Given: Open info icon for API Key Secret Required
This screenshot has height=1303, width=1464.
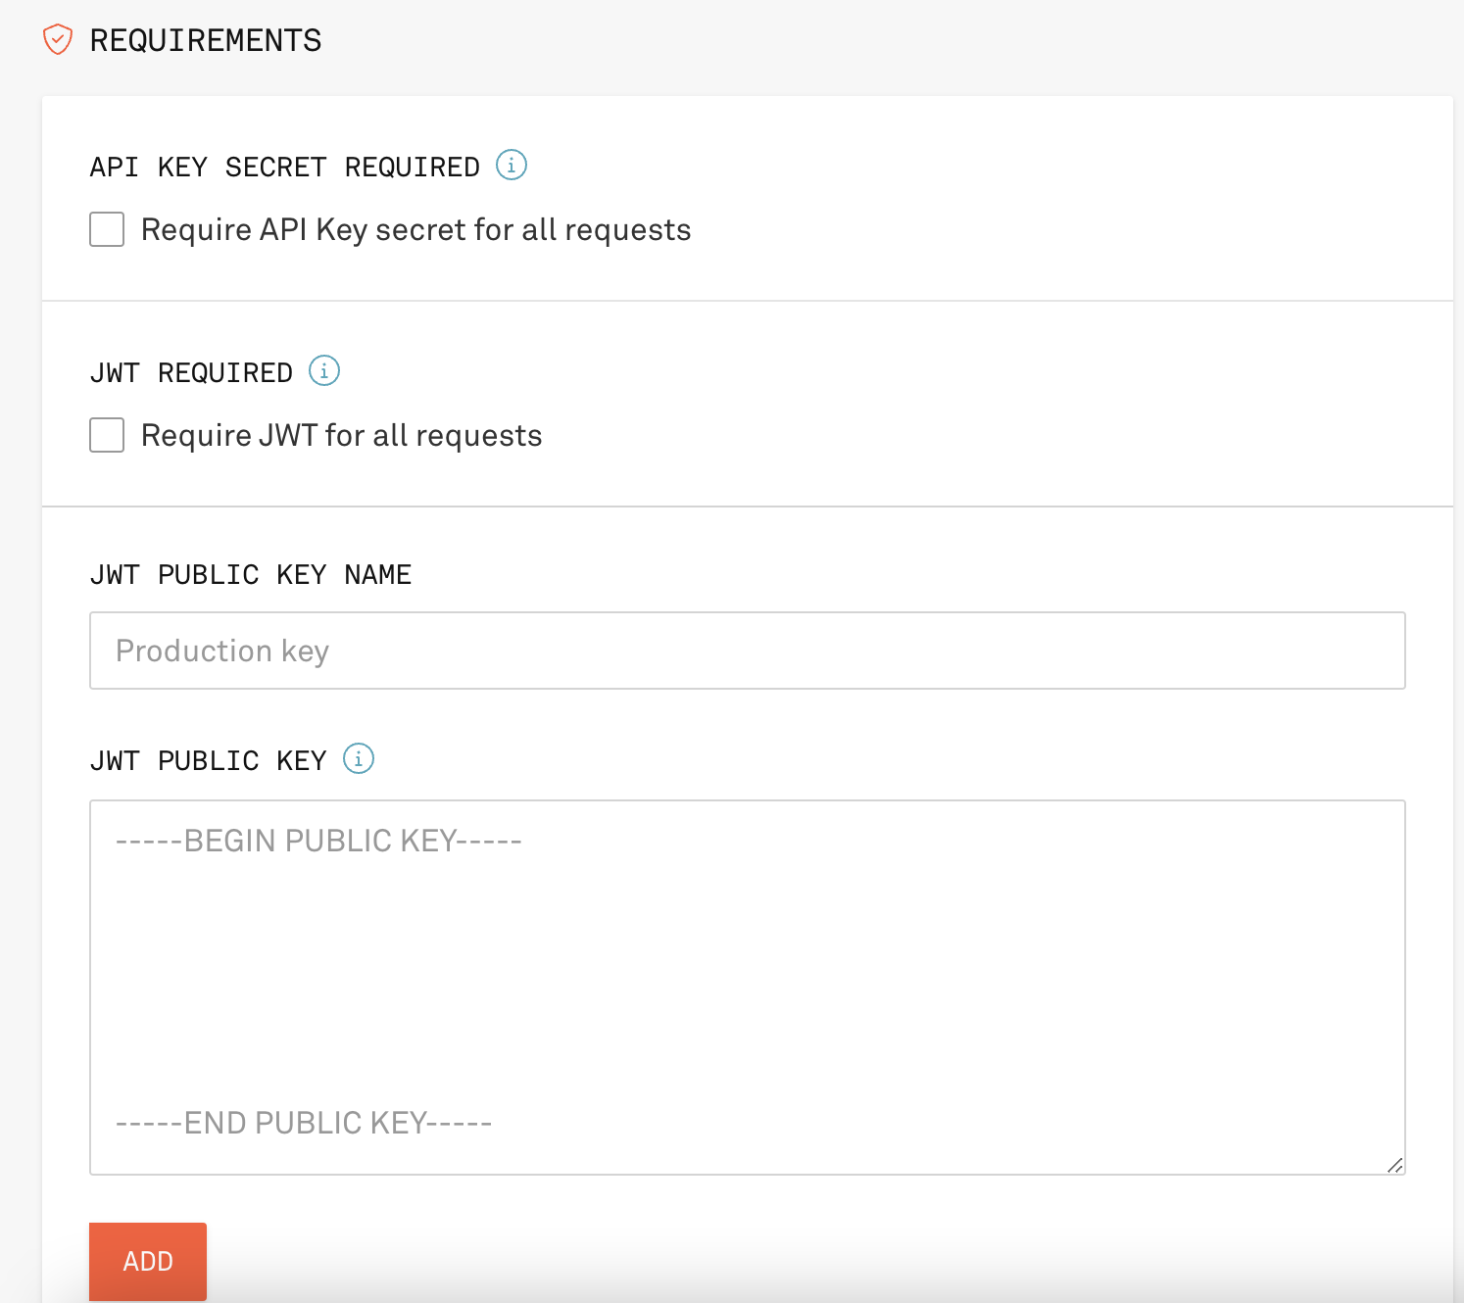Looking at the screenshot, I should pos(512,166).
